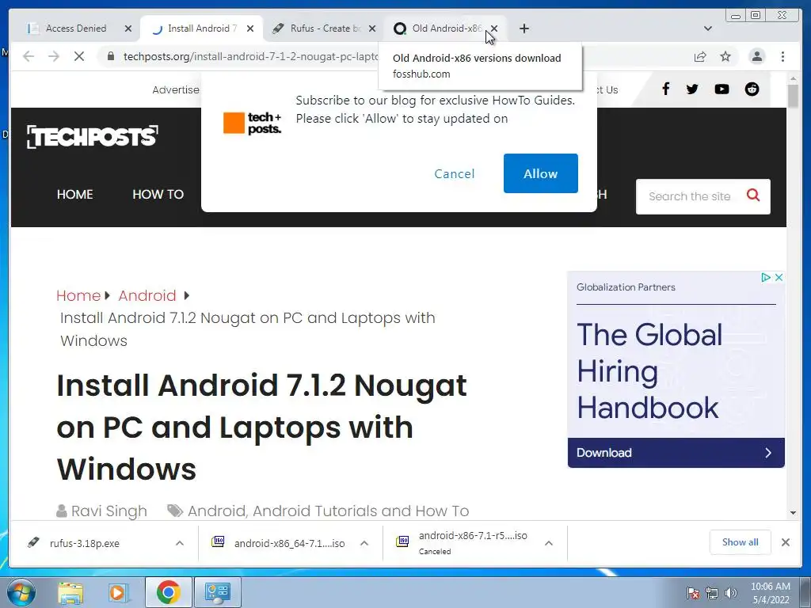Stop loading this page

(x=79, y=56)
